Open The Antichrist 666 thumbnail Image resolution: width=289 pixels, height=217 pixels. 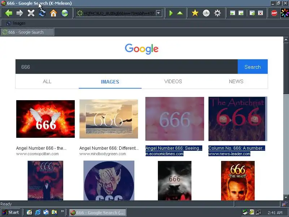point(238,119)
